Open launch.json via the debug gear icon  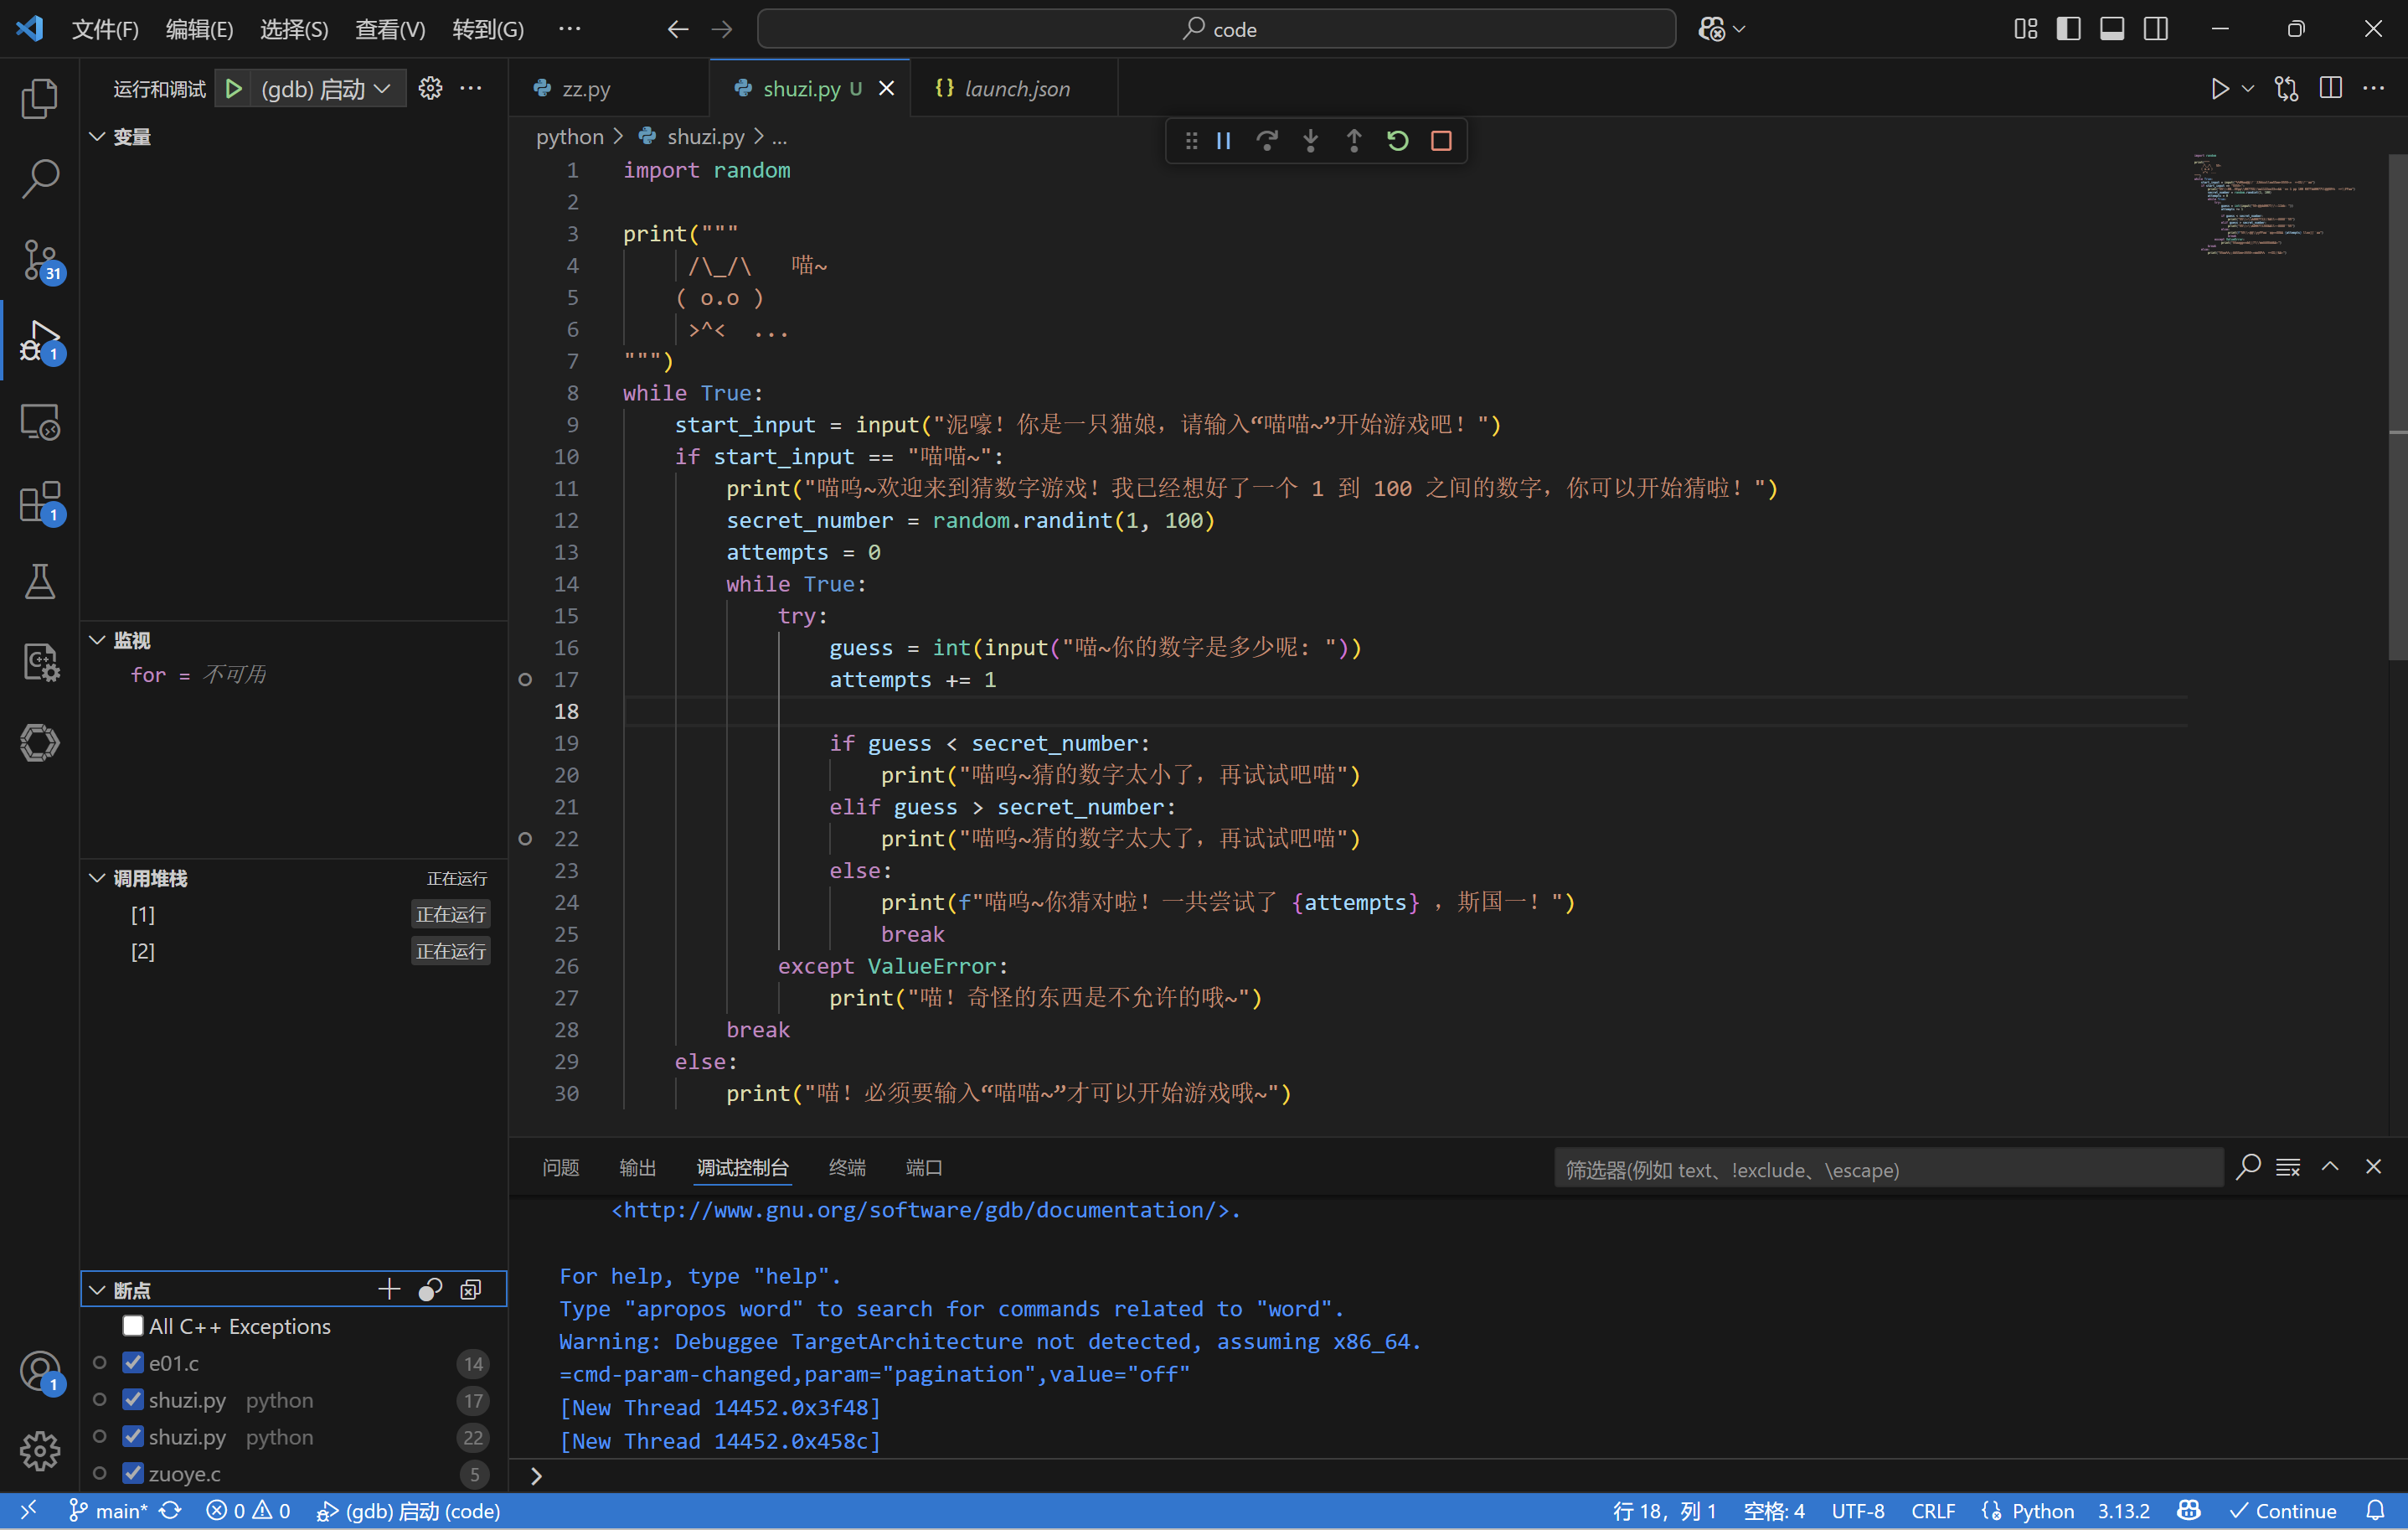[430, 89]
